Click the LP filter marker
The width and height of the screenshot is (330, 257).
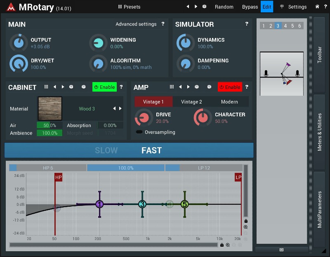click(238, 177)
